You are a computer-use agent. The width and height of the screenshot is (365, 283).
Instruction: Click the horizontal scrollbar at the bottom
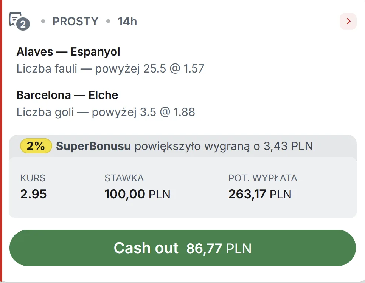click(182, 281)
